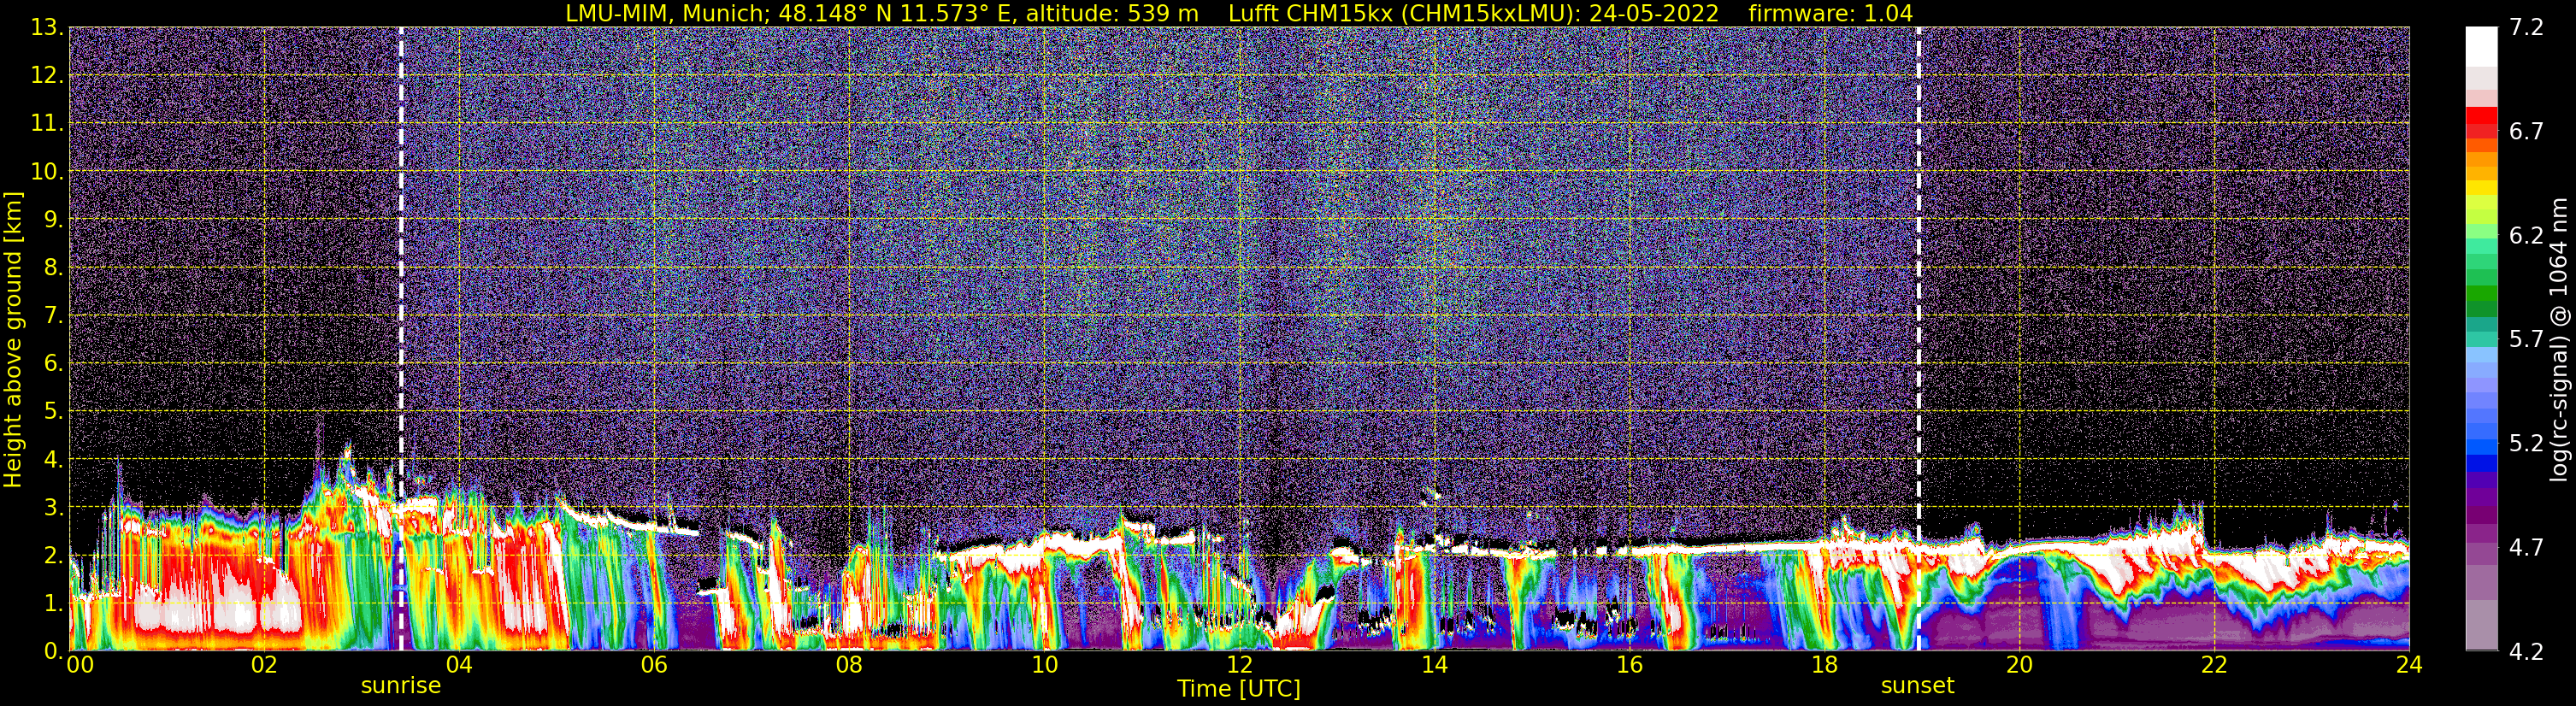Click the colorbar tick label '5.7'
This screenshot has width=2576, height=706.
pos(2526,339)
